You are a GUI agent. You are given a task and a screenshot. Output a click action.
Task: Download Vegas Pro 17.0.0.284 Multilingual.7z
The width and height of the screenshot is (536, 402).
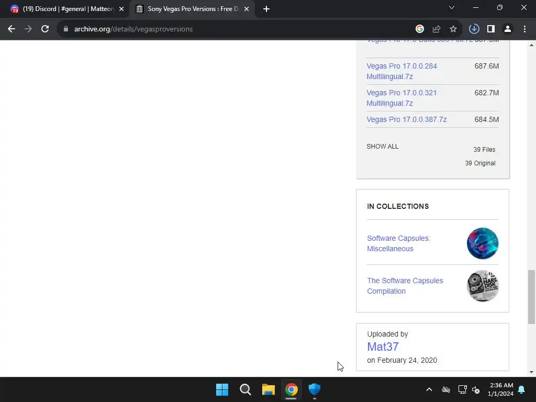(401, 71)
